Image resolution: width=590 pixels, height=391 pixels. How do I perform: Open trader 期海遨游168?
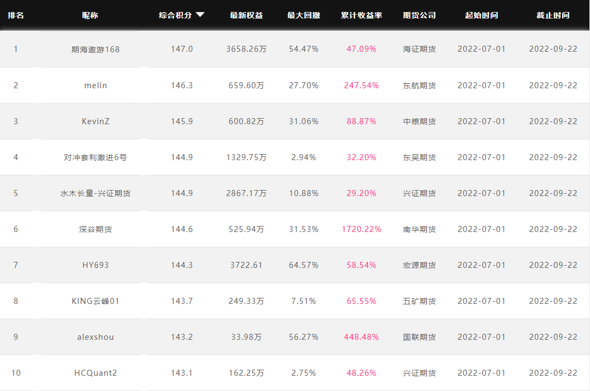point(96,49)
